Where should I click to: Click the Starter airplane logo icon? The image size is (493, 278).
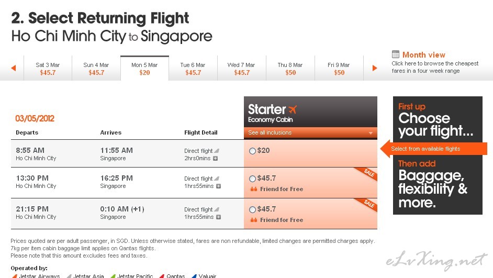click(293, 109)
